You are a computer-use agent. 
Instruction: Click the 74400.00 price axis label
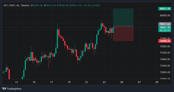point(165,59)
